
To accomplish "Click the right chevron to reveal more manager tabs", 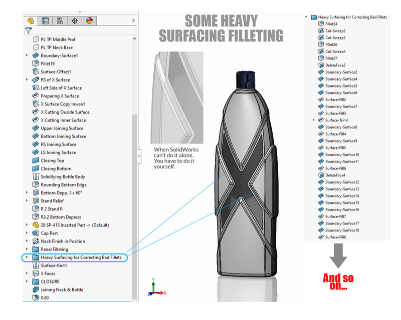I will 132,20.
